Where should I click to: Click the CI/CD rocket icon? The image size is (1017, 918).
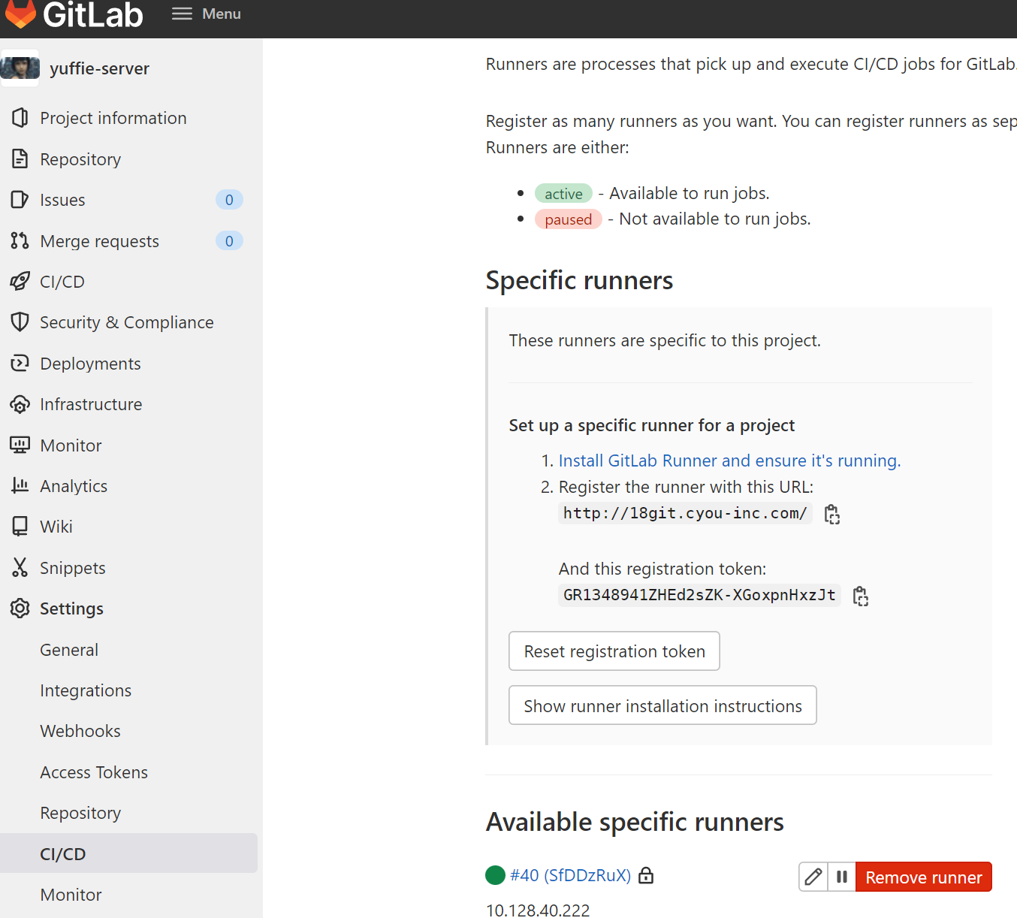pyautogui.click(x=20, y=282)
